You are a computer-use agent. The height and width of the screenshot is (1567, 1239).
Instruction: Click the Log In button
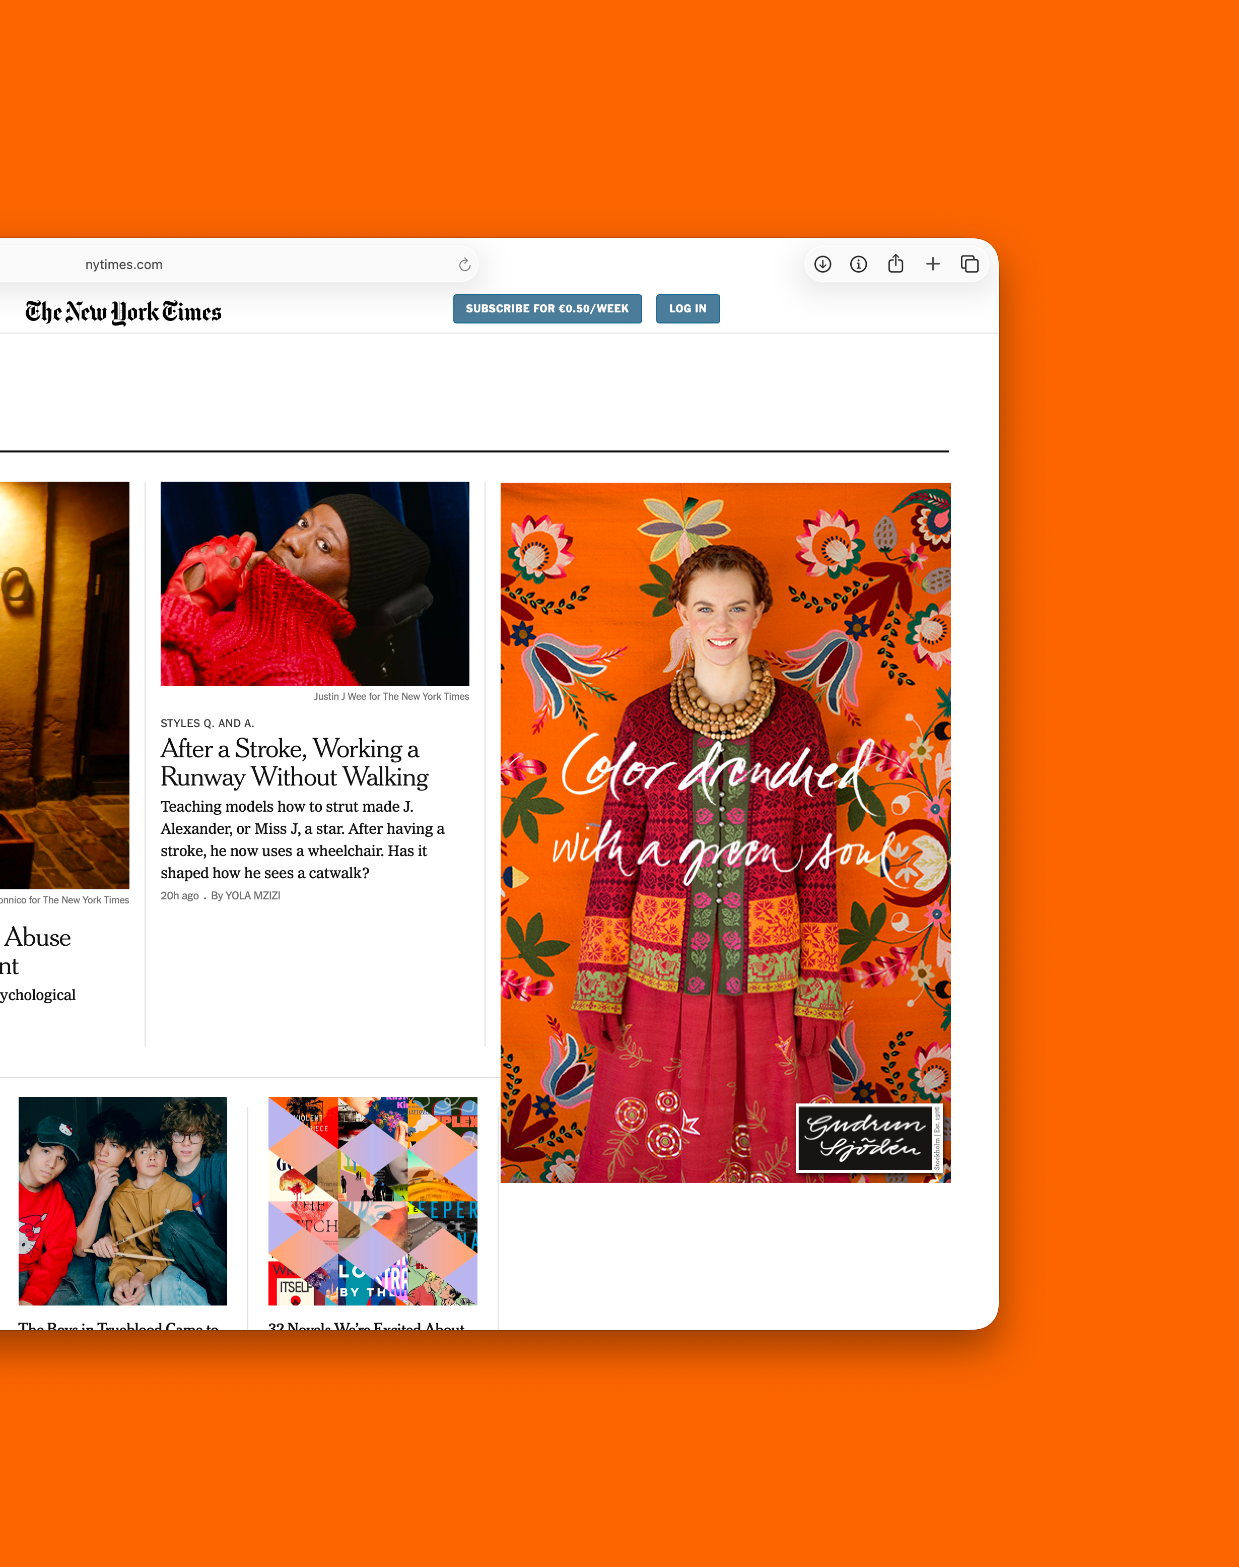(x=687, y=308)
